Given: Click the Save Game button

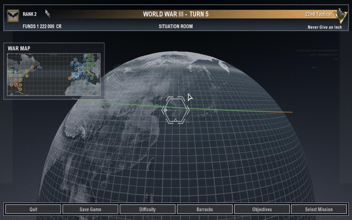Looking at the screenshot, I should pos(90,209).
